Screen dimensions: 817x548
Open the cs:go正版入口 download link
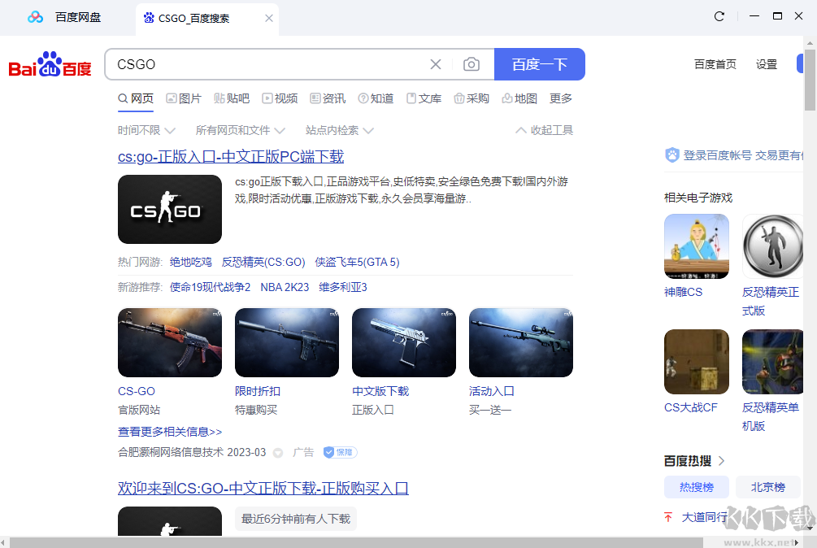230,156
